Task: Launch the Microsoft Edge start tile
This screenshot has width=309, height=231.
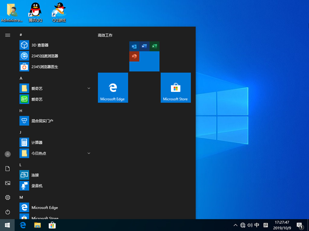Action: coord(113,88)
